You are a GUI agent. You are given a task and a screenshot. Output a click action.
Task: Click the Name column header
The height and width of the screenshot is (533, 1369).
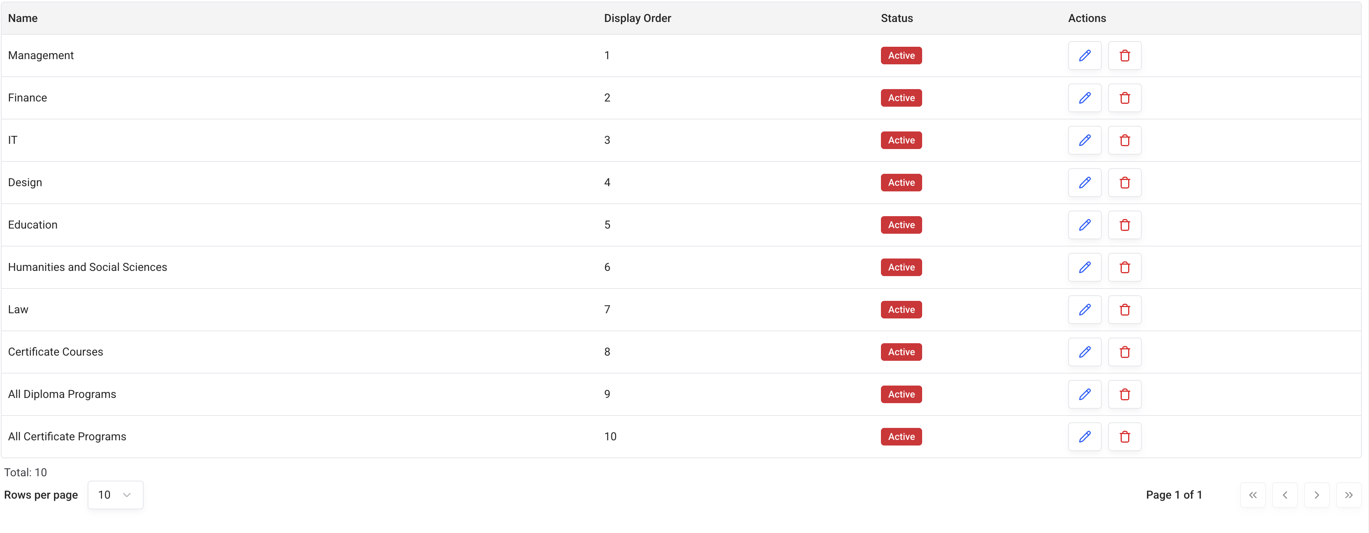[23, 19]
